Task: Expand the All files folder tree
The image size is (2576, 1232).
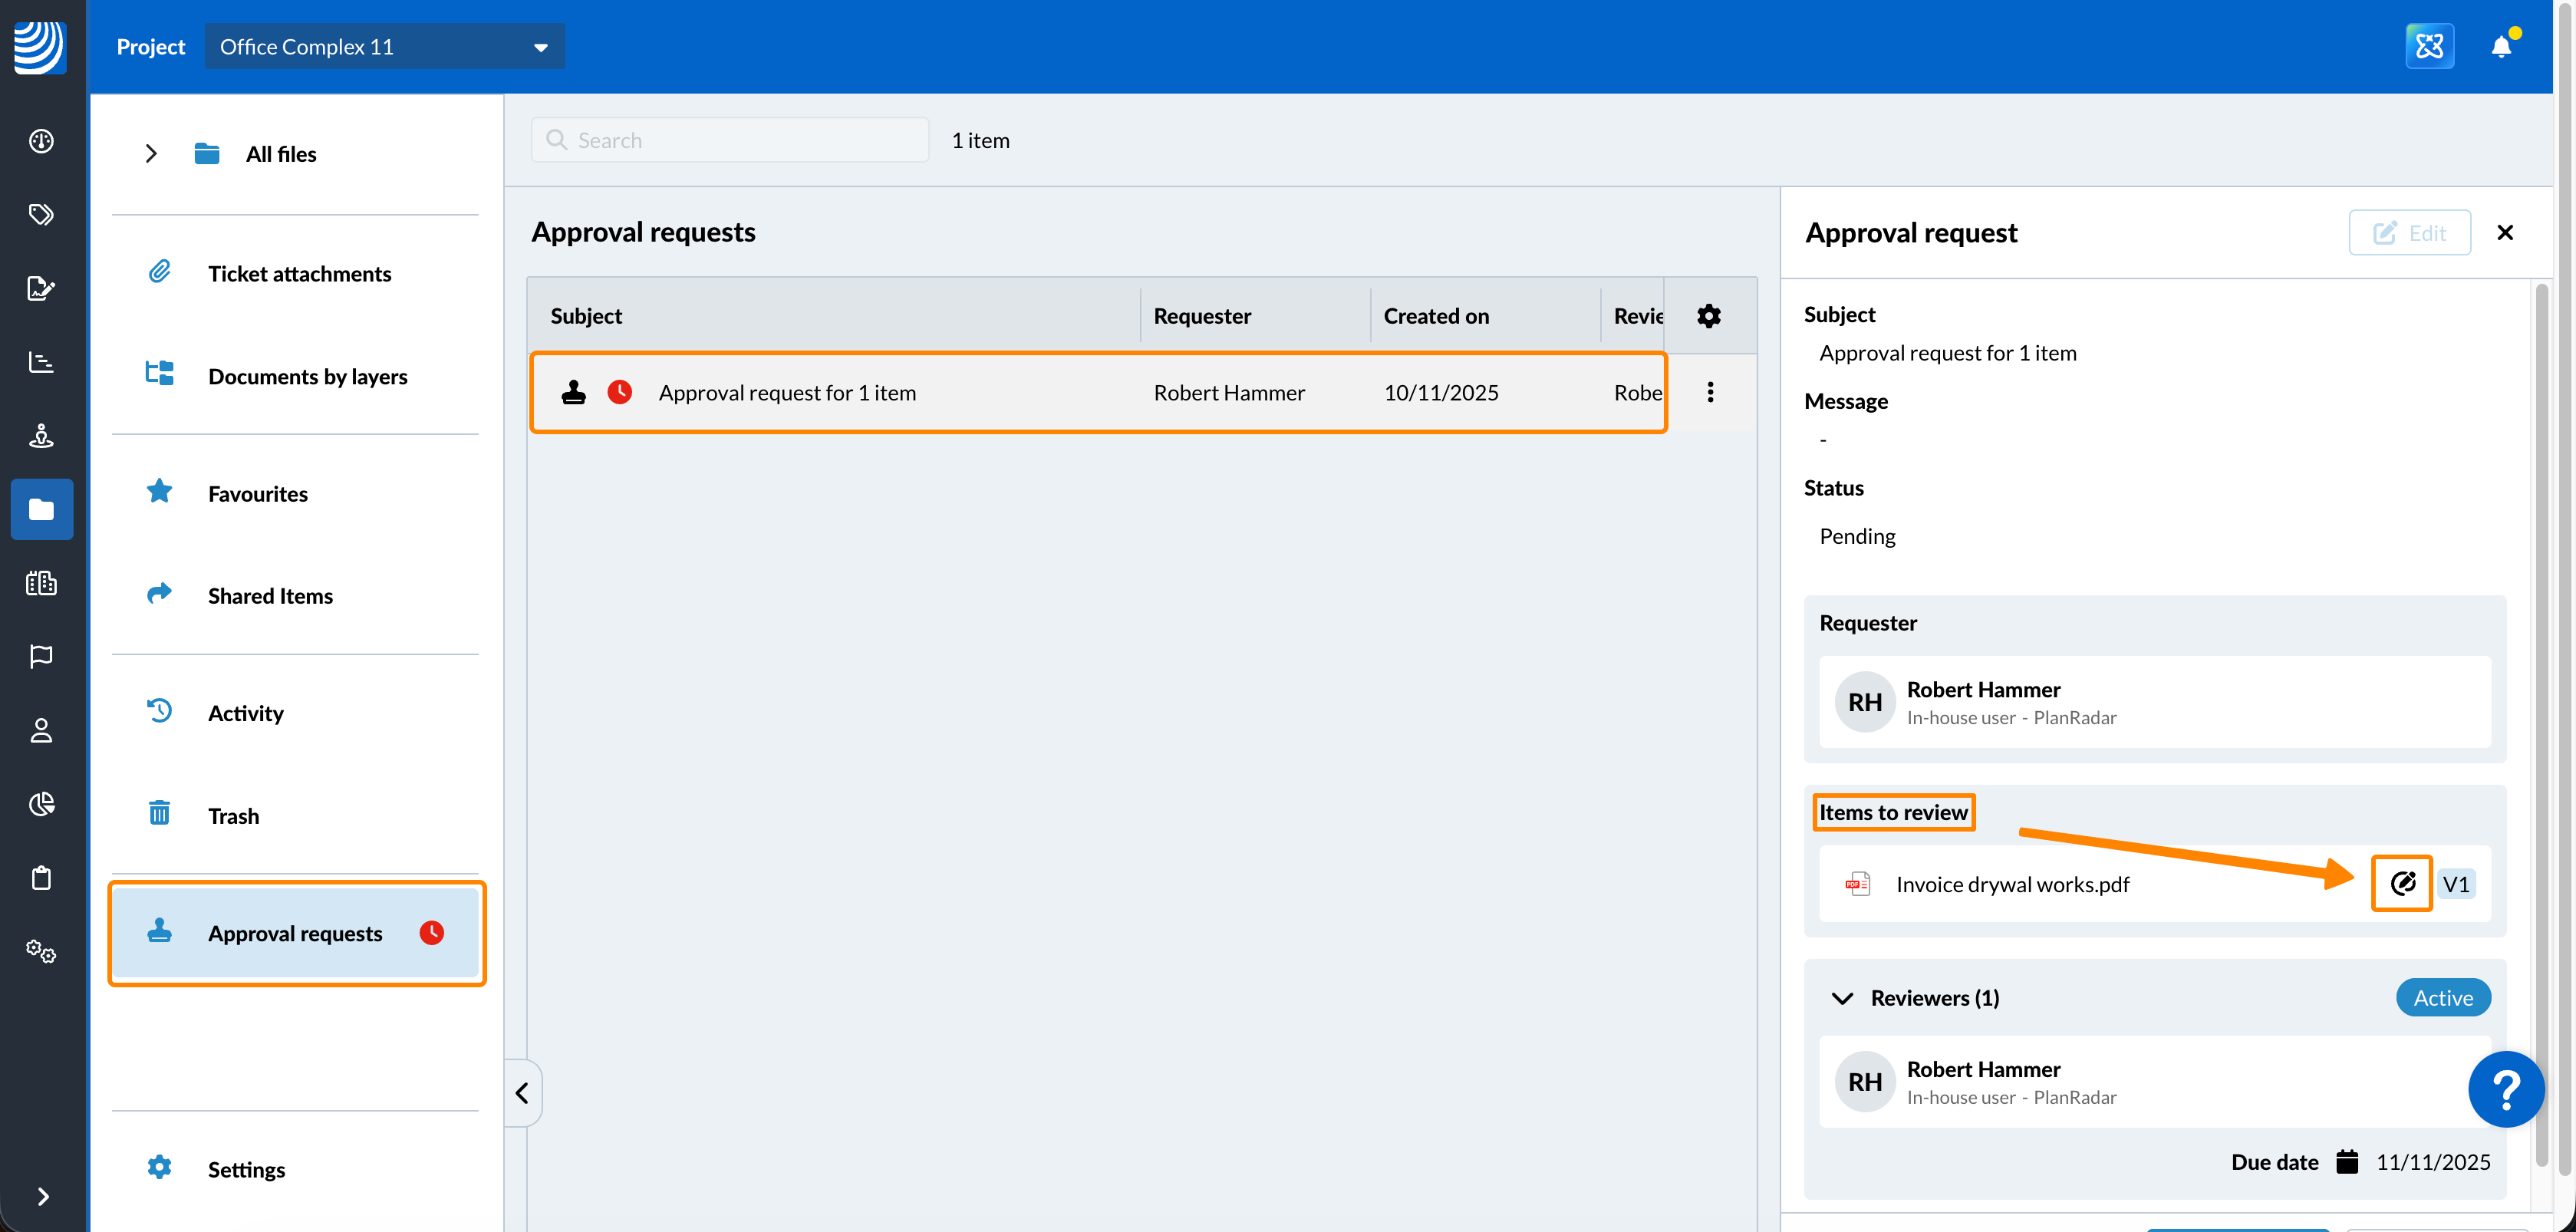Action: pyautogui.click(x=151, y=154)
